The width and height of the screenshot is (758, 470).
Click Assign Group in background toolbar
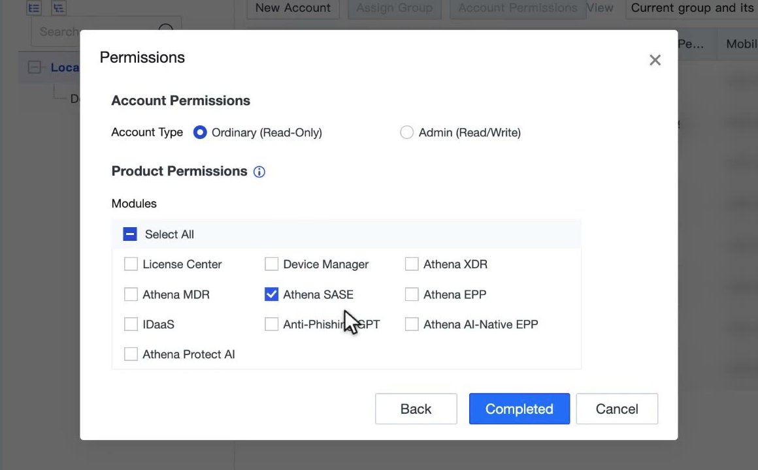(x=395, y=8)
